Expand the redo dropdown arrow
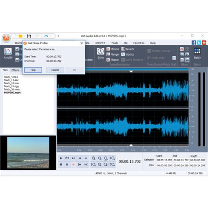Screen dimensions: 208x208 (x=50, y=36)
